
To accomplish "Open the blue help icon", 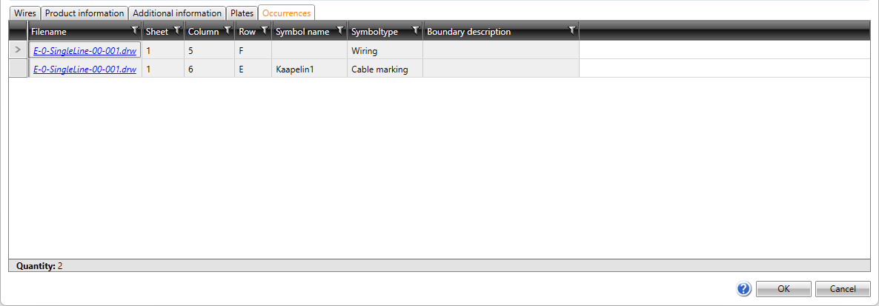I will tap(744, 289).
